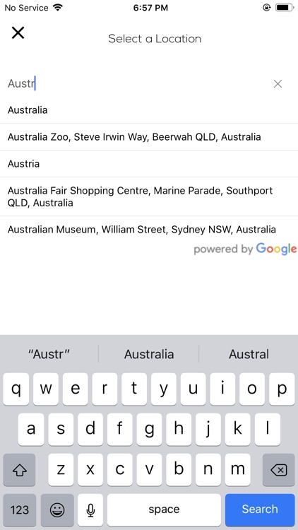Pick Australia Fair Shopping Centre result
The image size is (298, 530).
tap(149, 196)
